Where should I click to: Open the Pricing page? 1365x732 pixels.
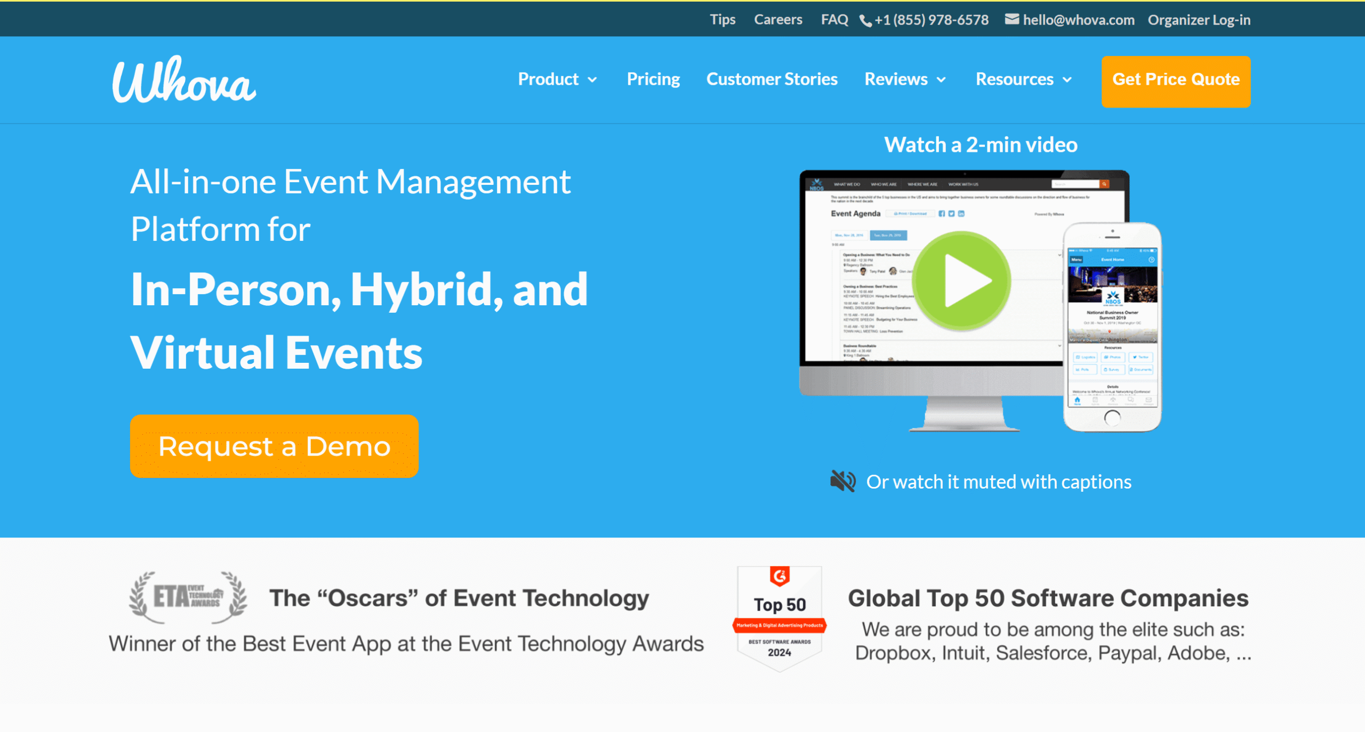653,79
